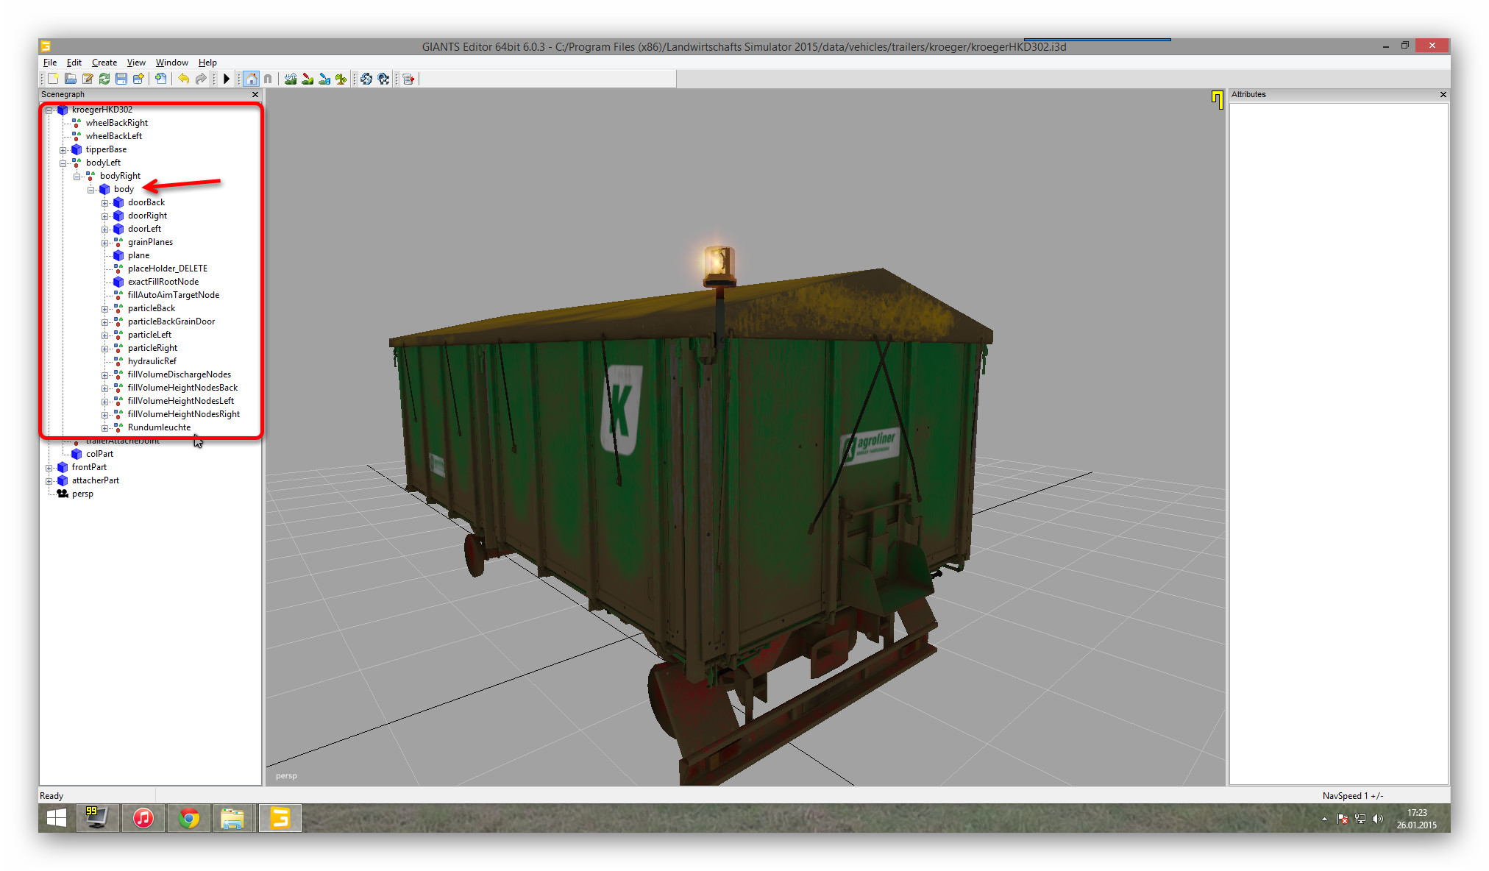1489x871 pixels.
Task: Expand the doorBack node
Action: (x=105, y=203)
